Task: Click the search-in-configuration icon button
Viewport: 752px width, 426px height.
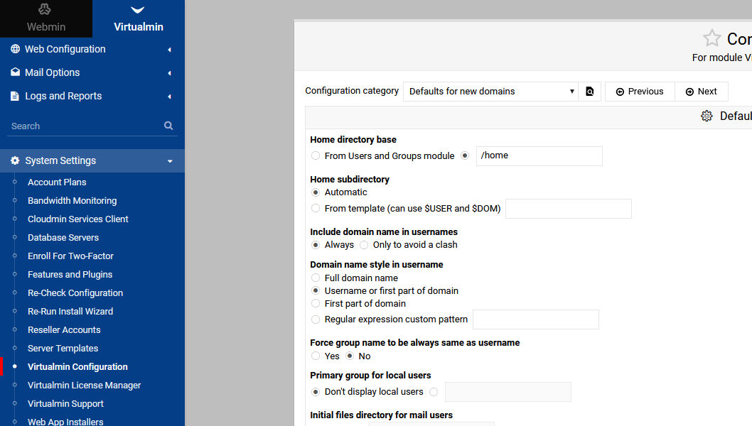Action: [x=590, y=92]
